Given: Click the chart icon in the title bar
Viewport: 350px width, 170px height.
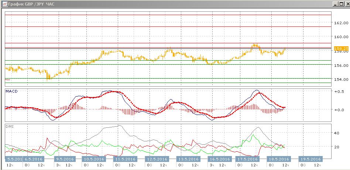Looking at the screenshot, I should [x=4, y=4].
